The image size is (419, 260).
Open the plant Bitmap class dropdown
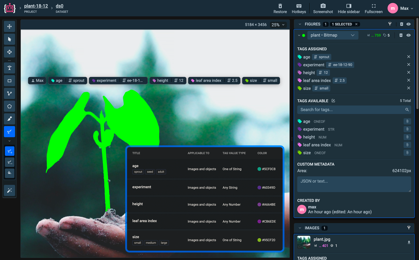[333, 35]
